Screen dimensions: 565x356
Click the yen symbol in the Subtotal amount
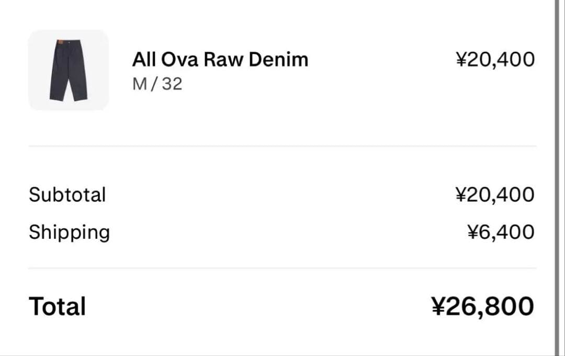(460, 195)
